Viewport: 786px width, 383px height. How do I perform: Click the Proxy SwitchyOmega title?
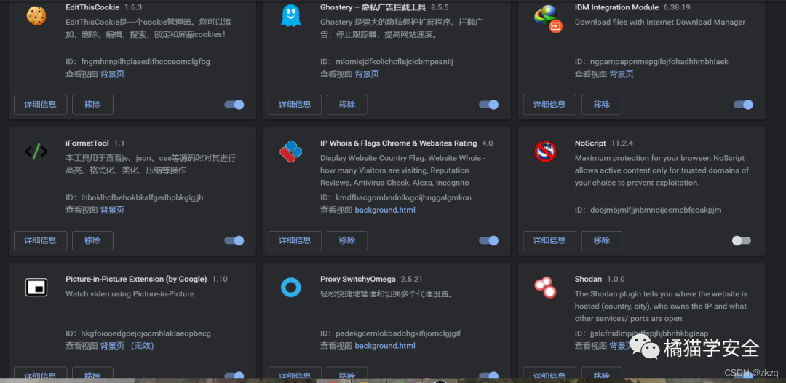[358, 279]
